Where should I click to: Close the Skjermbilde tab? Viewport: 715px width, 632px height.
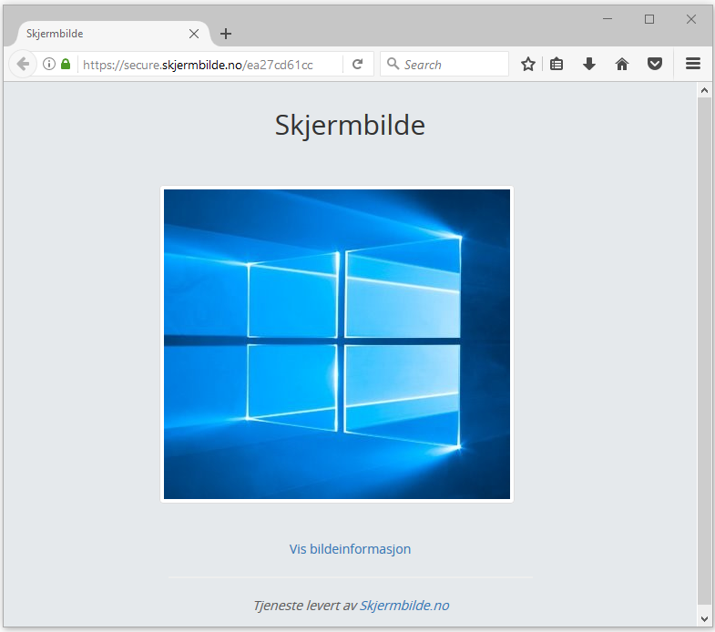[194, 34]
